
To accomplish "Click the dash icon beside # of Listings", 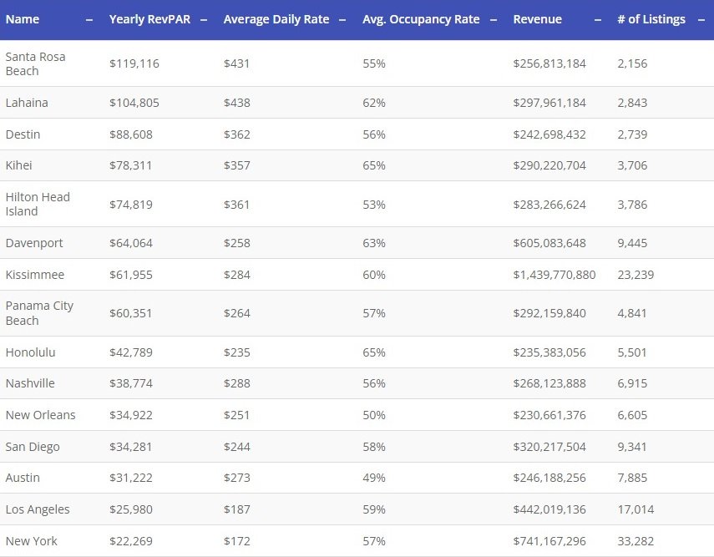I will tap(701, 19).
